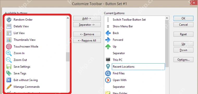
Task: Click the green Up arrow icon
Action: [x=108, y=46]
